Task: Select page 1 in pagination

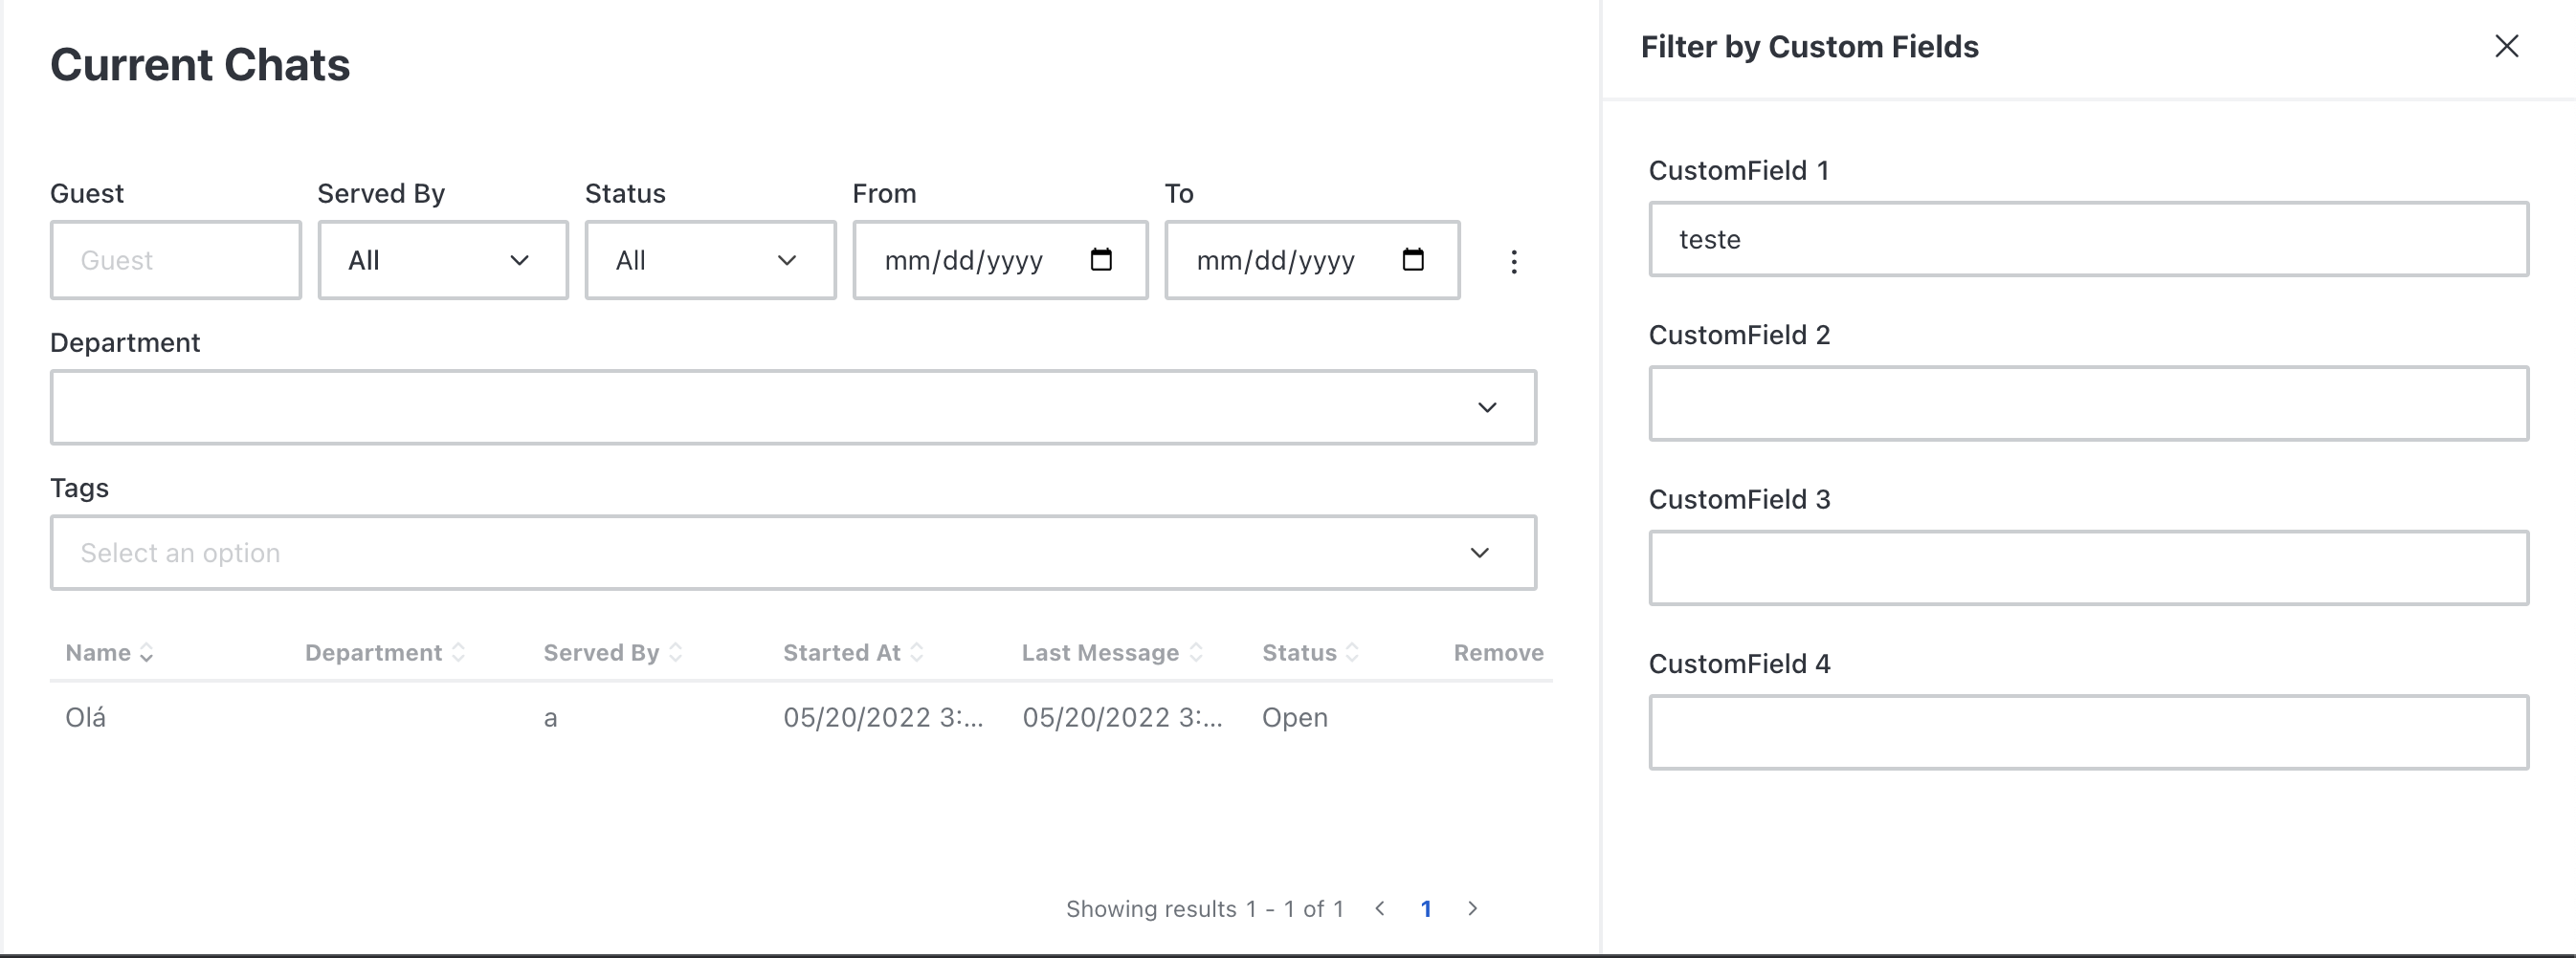Action: tap(1426, 909)
